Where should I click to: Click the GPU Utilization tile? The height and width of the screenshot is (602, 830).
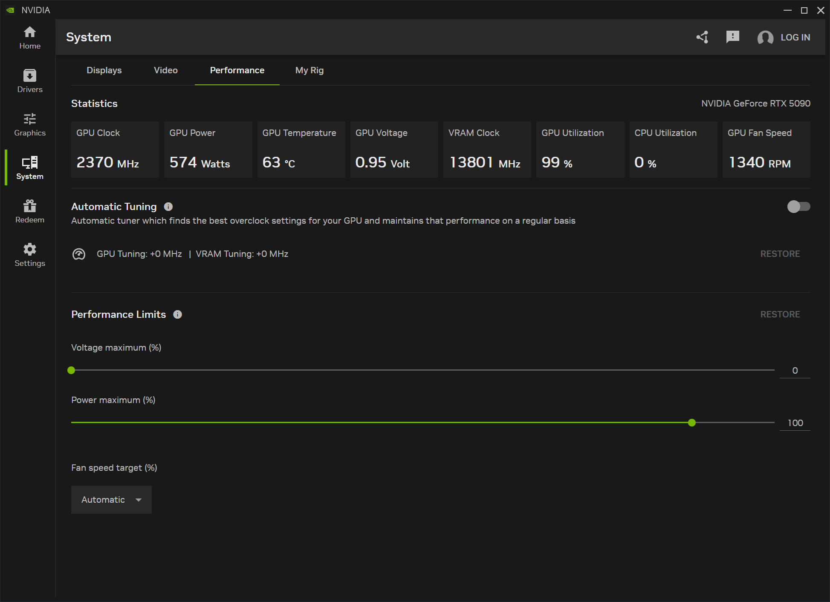tap(580, 150)
